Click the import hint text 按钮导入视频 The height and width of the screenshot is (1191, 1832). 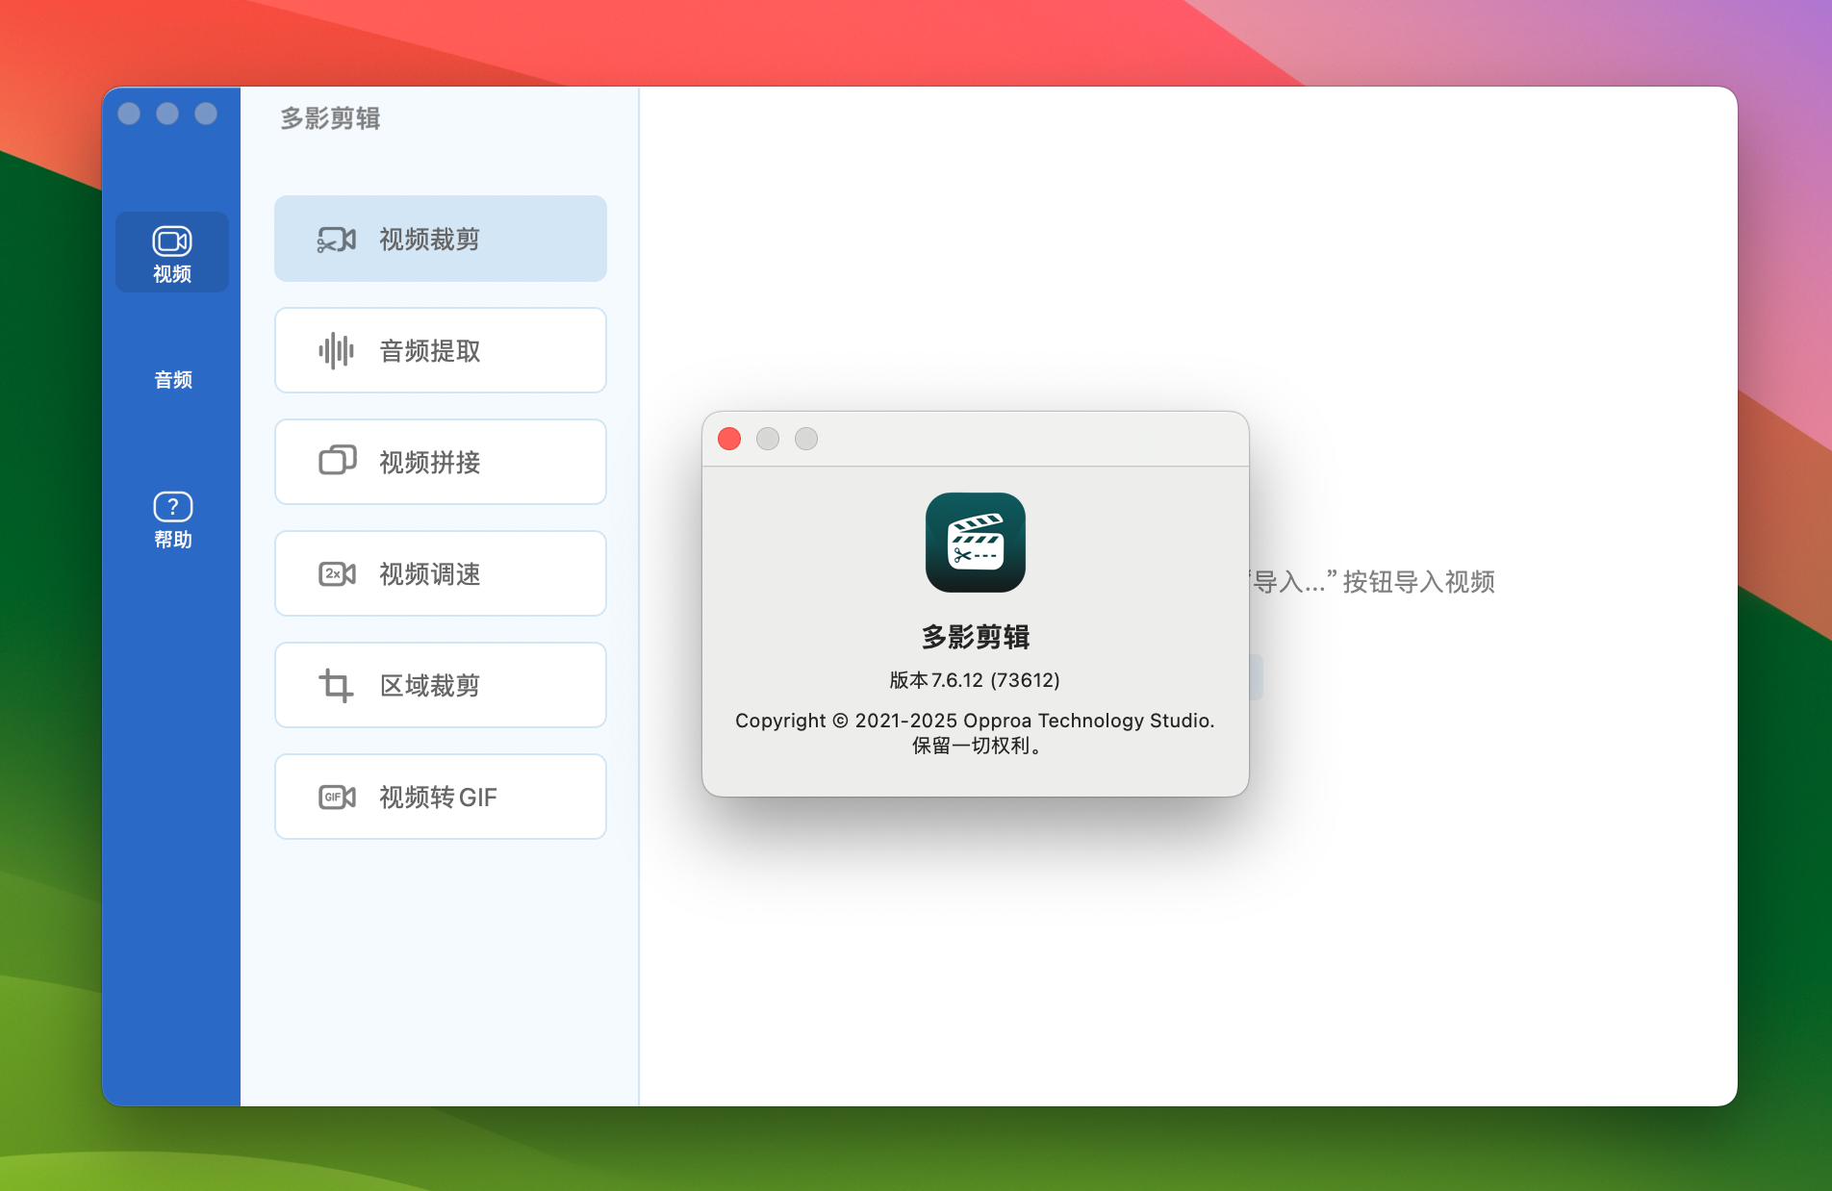(x=1418, y=582)
